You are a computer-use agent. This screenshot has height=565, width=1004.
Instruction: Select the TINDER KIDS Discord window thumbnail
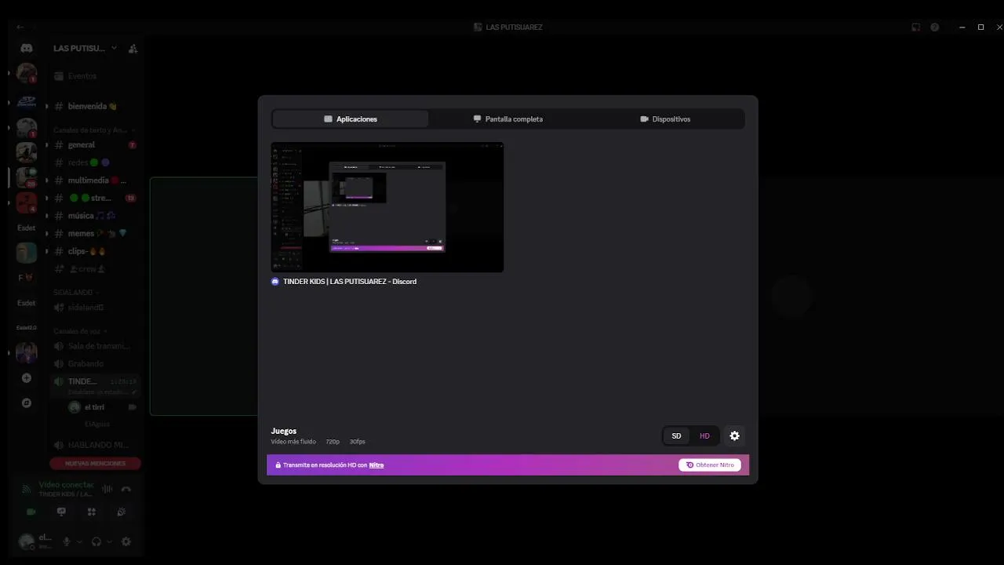tap(387, 207)
